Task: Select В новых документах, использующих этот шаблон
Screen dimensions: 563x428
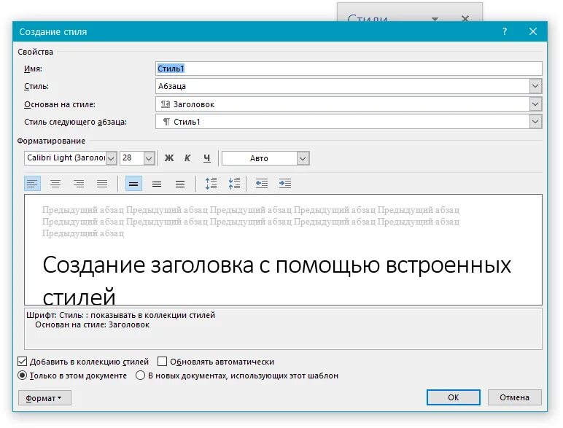Action: coord(141,376)
